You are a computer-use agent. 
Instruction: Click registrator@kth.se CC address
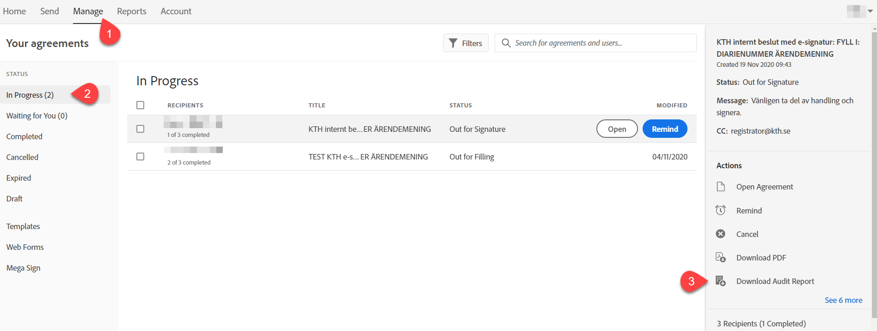pyautogui.click(x=760, y=131)
